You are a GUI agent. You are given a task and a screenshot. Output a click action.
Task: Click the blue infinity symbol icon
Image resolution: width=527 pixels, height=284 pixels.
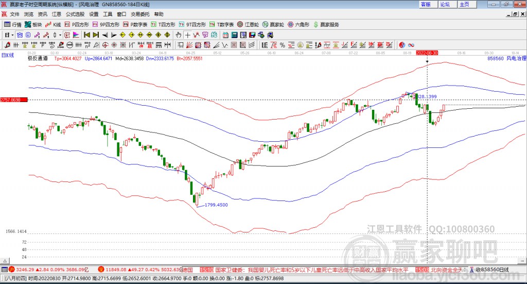[411, 45]
